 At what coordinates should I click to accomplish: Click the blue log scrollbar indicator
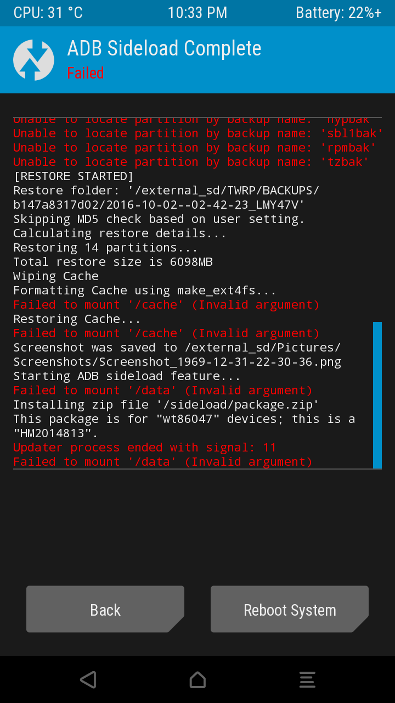377,395
